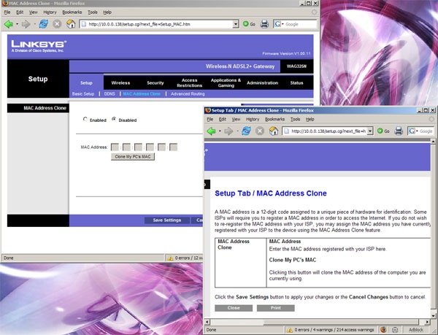Screen dimensions: 438x335
Task: Click first MAC Address octet field
Action: coord(115,147)
